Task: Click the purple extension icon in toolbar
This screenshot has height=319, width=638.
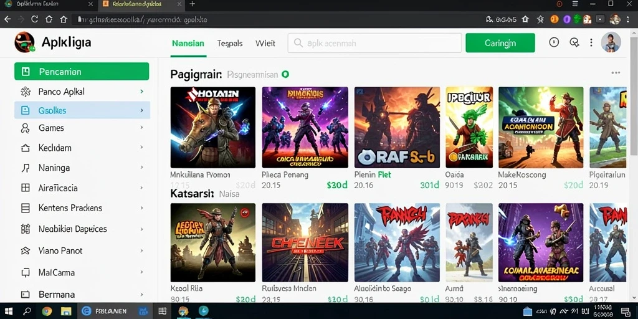Action: 566,19
